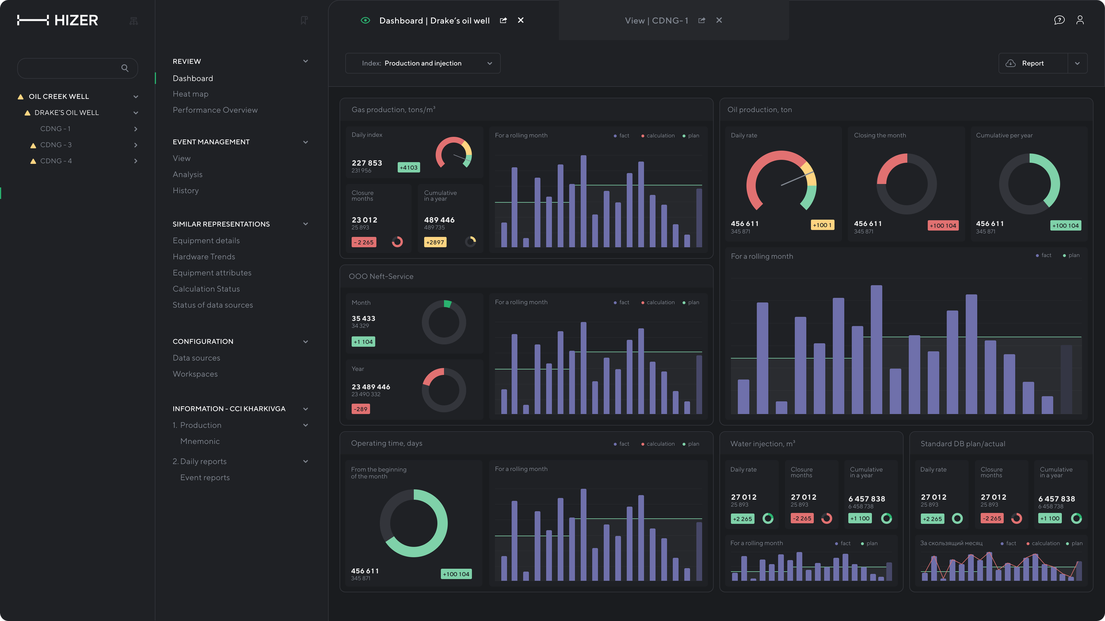The height and width of the screenshot is (621, 1105).
Task: Open the user profile icon
Action: pyautogui.click(x=1080, y=20)
